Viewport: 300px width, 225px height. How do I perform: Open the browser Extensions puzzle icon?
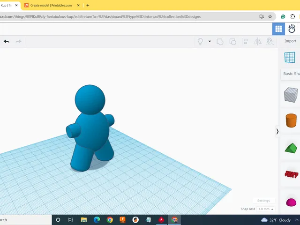point(292,16)
